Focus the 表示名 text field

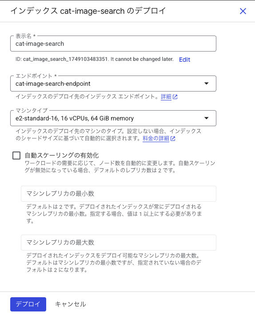(x=113, y=44)
